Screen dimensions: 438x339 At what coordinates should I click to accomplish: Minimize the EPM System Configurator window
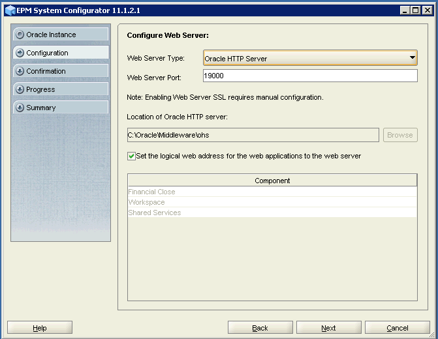coord(405,10)
